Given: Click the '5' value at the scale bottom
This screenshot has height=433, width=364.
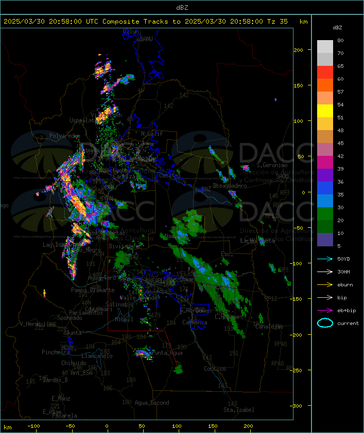Looking at the screenshot, I should click(x=339, y=246).
